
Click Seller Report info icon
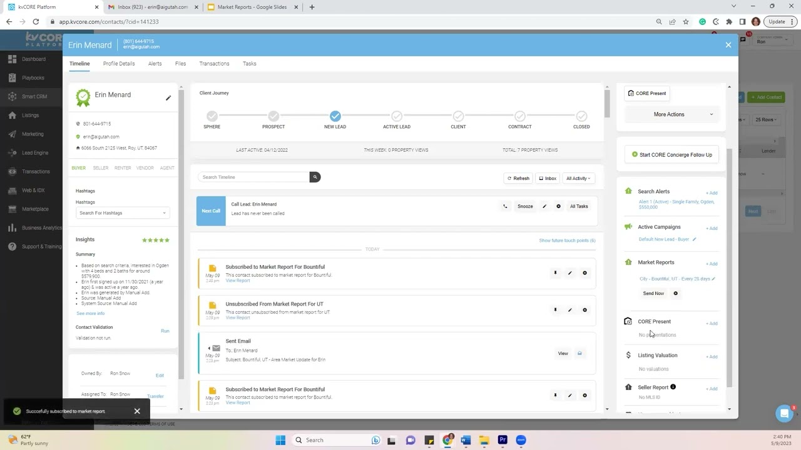tap(673, 387)
